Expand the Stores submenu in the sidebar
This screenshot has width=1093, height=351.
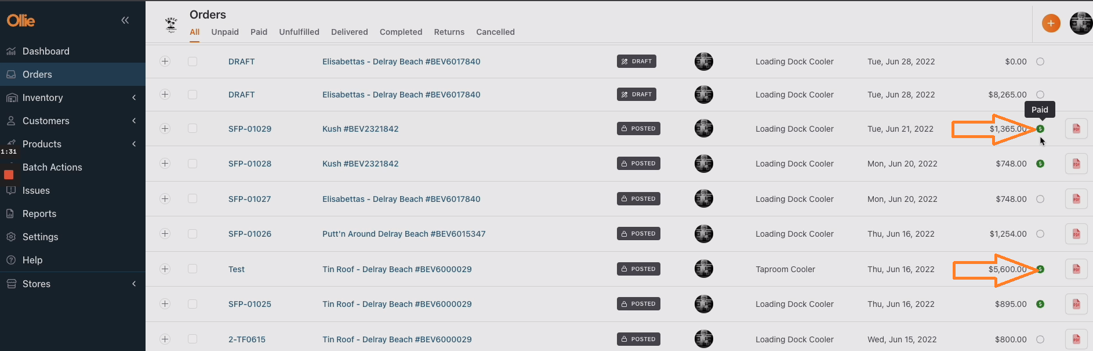click(134, 284)
